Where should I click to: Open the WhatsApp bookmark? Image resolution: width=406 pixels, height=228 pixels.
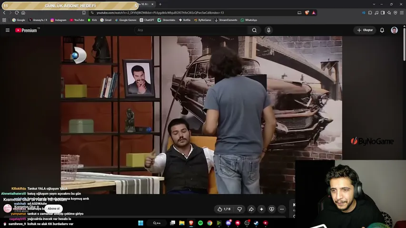pos(249,20)
